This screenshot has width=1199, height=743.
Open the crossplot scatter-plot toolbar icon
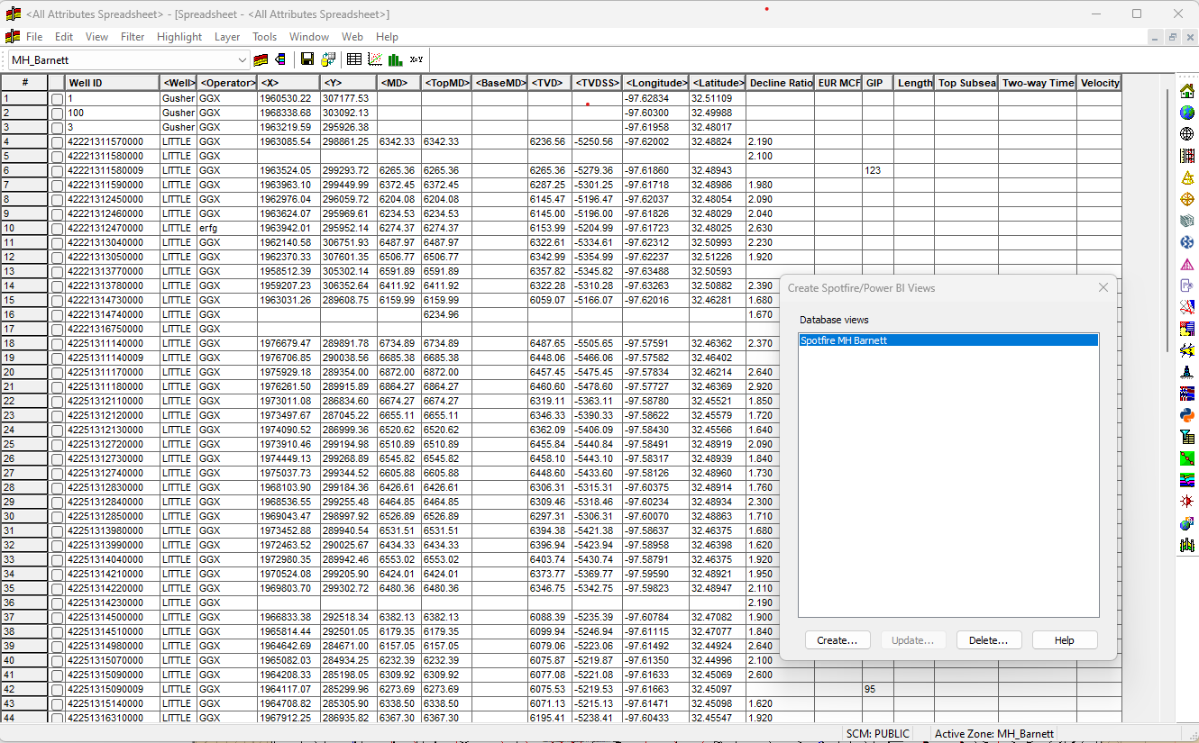tap(375, 59)
